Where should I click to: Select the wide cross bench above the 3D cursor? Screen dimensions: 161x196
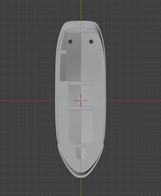pyautogui.click(x=81, y=83)
